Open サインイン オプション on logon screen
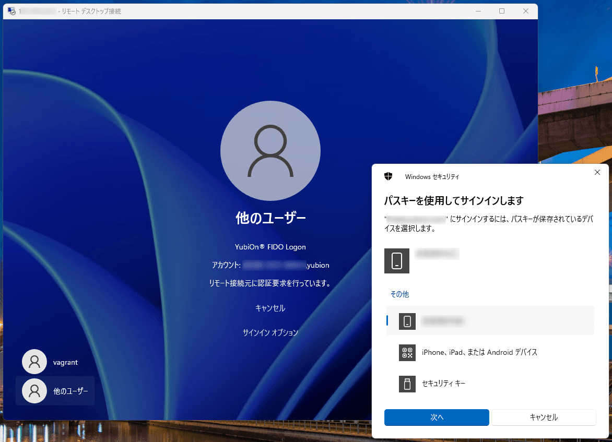The height and width of the screenshot is (442, 612). tap(270, 332)
